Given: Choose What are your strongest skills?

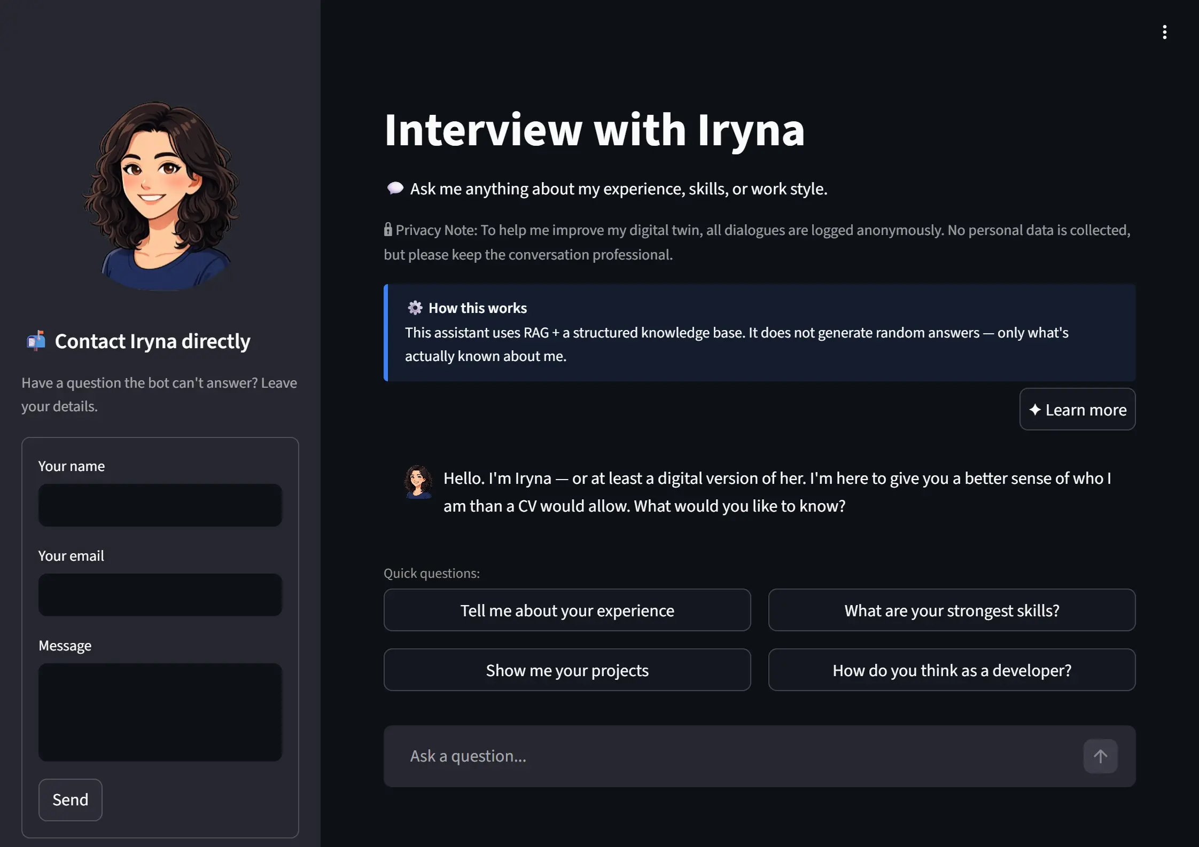Looking at the screenshot, I should 952,610.
